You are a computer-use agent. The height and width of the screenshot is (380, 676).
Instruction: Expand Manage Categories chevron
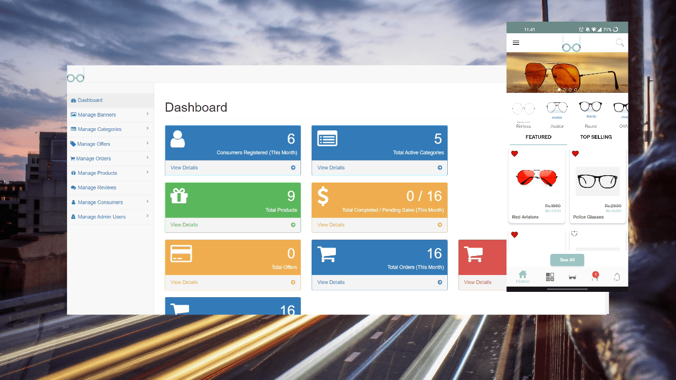147,128
